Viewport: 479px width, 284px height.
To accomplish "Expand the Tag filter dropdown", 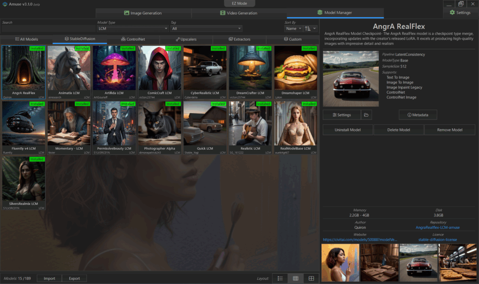I will [206, 28].
